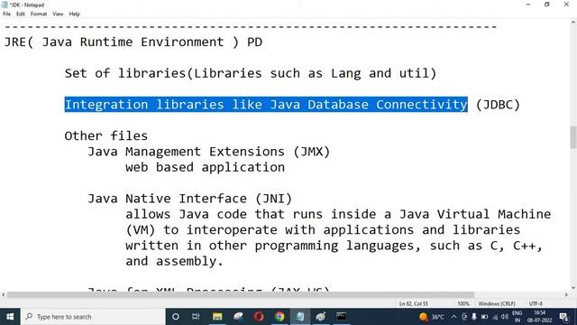Click the battery tray icon
Image resolution: width=577 pixels, height=325 pixels.
[x=484, y=317]
